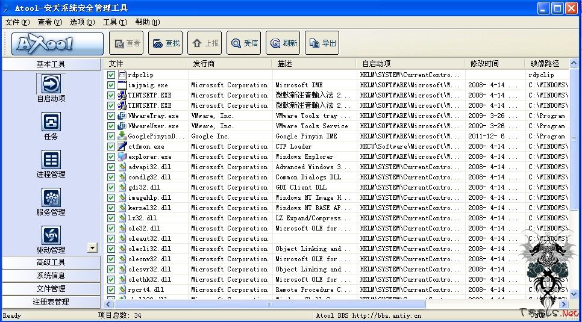Open the 选项(O) menu
Screen dimensions: 582x322
[83, 22]
